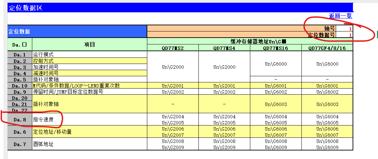The width and height of the screenshot is (378, 159).
Task: Click the 减速时间号 item cell
Action: [89, 73]
